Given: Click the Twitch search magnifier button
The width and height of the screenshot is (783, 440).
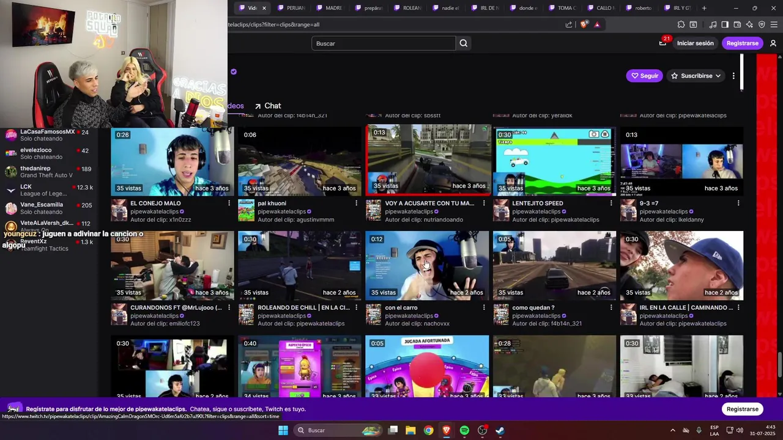Looking at the screenshot, I should pyautogui.click(x=464, y=43).
